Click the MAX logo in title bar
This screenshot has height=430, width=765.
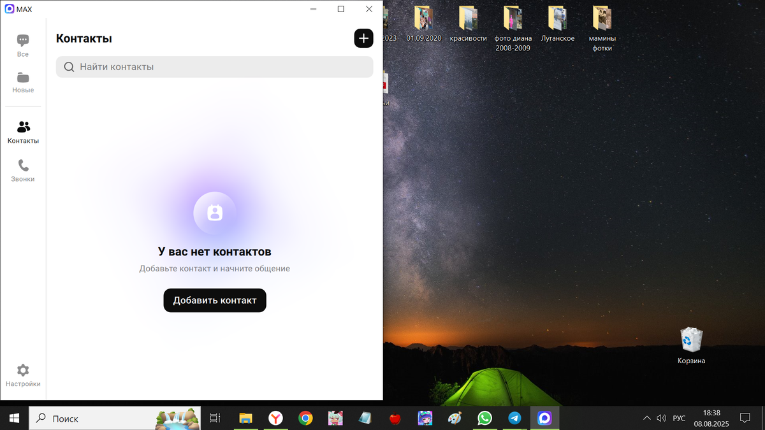10,9
